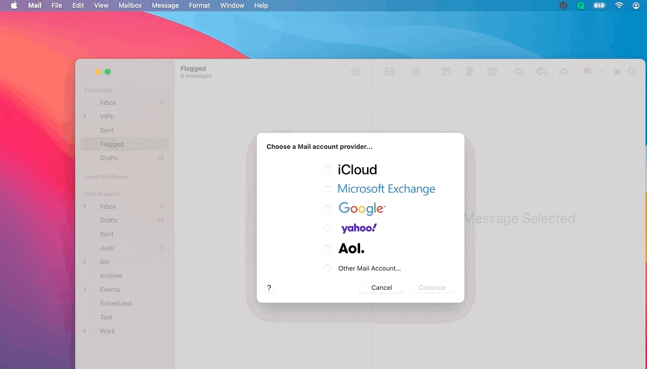Click the Archive toolbar icon

click(446, 72)
